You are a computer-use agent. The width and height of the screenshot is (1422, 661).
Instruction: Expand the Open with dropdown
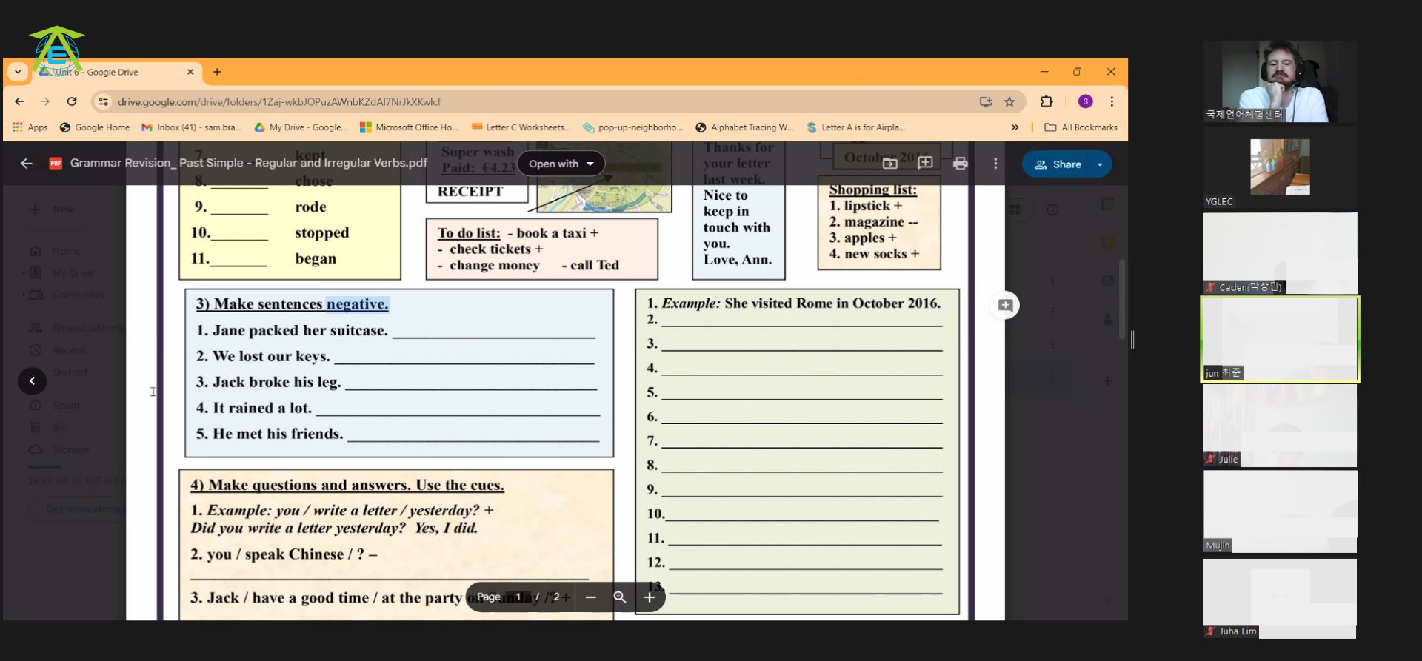coord(561,164)
